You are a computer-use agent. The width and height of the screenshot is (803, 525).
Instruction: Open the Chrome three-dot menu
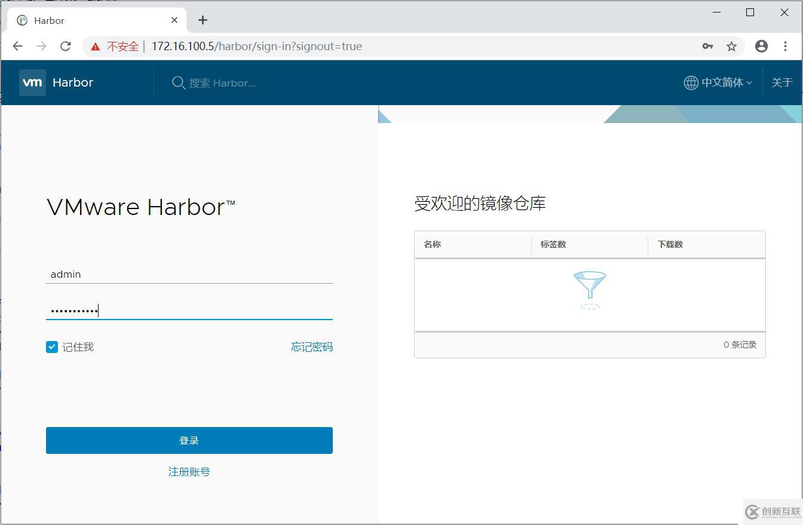(x=785, y=46)
